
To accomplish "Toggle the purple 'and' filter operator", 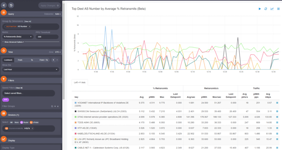I will click(x=6, y=100).
